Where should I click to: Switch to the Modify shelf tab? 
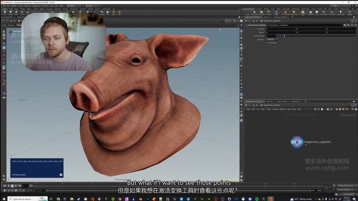point(11,9)
